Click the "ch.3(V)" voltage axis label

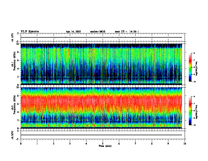[x=12, y=135]
